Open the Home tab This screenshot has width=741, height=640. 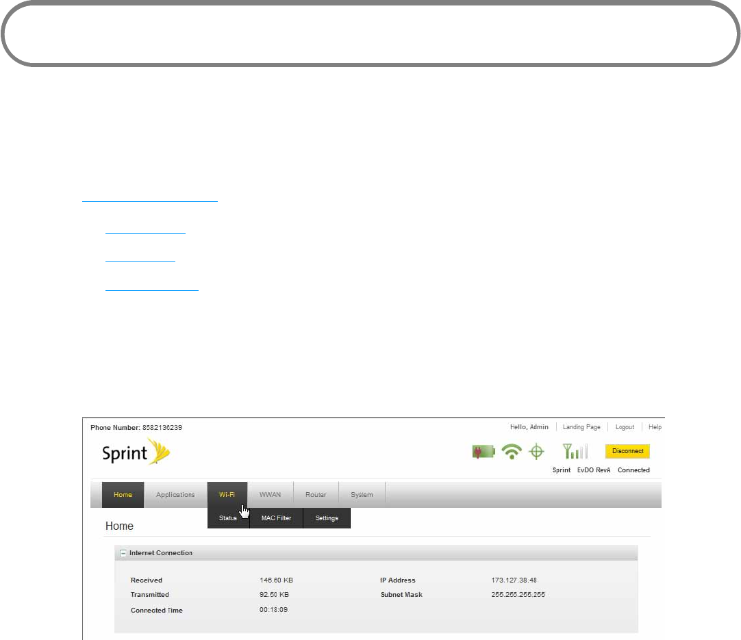[123, 494]
